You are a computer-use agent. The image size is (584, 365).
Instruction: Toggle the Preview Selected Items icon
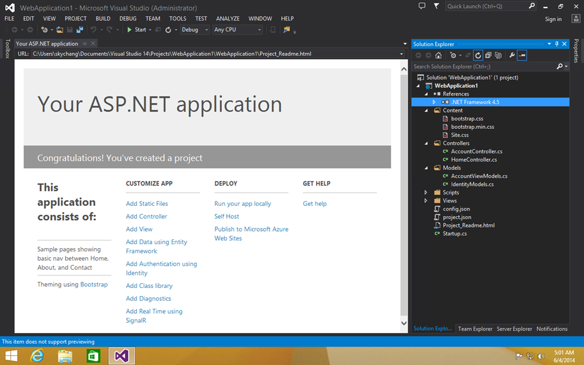[522, 55]
